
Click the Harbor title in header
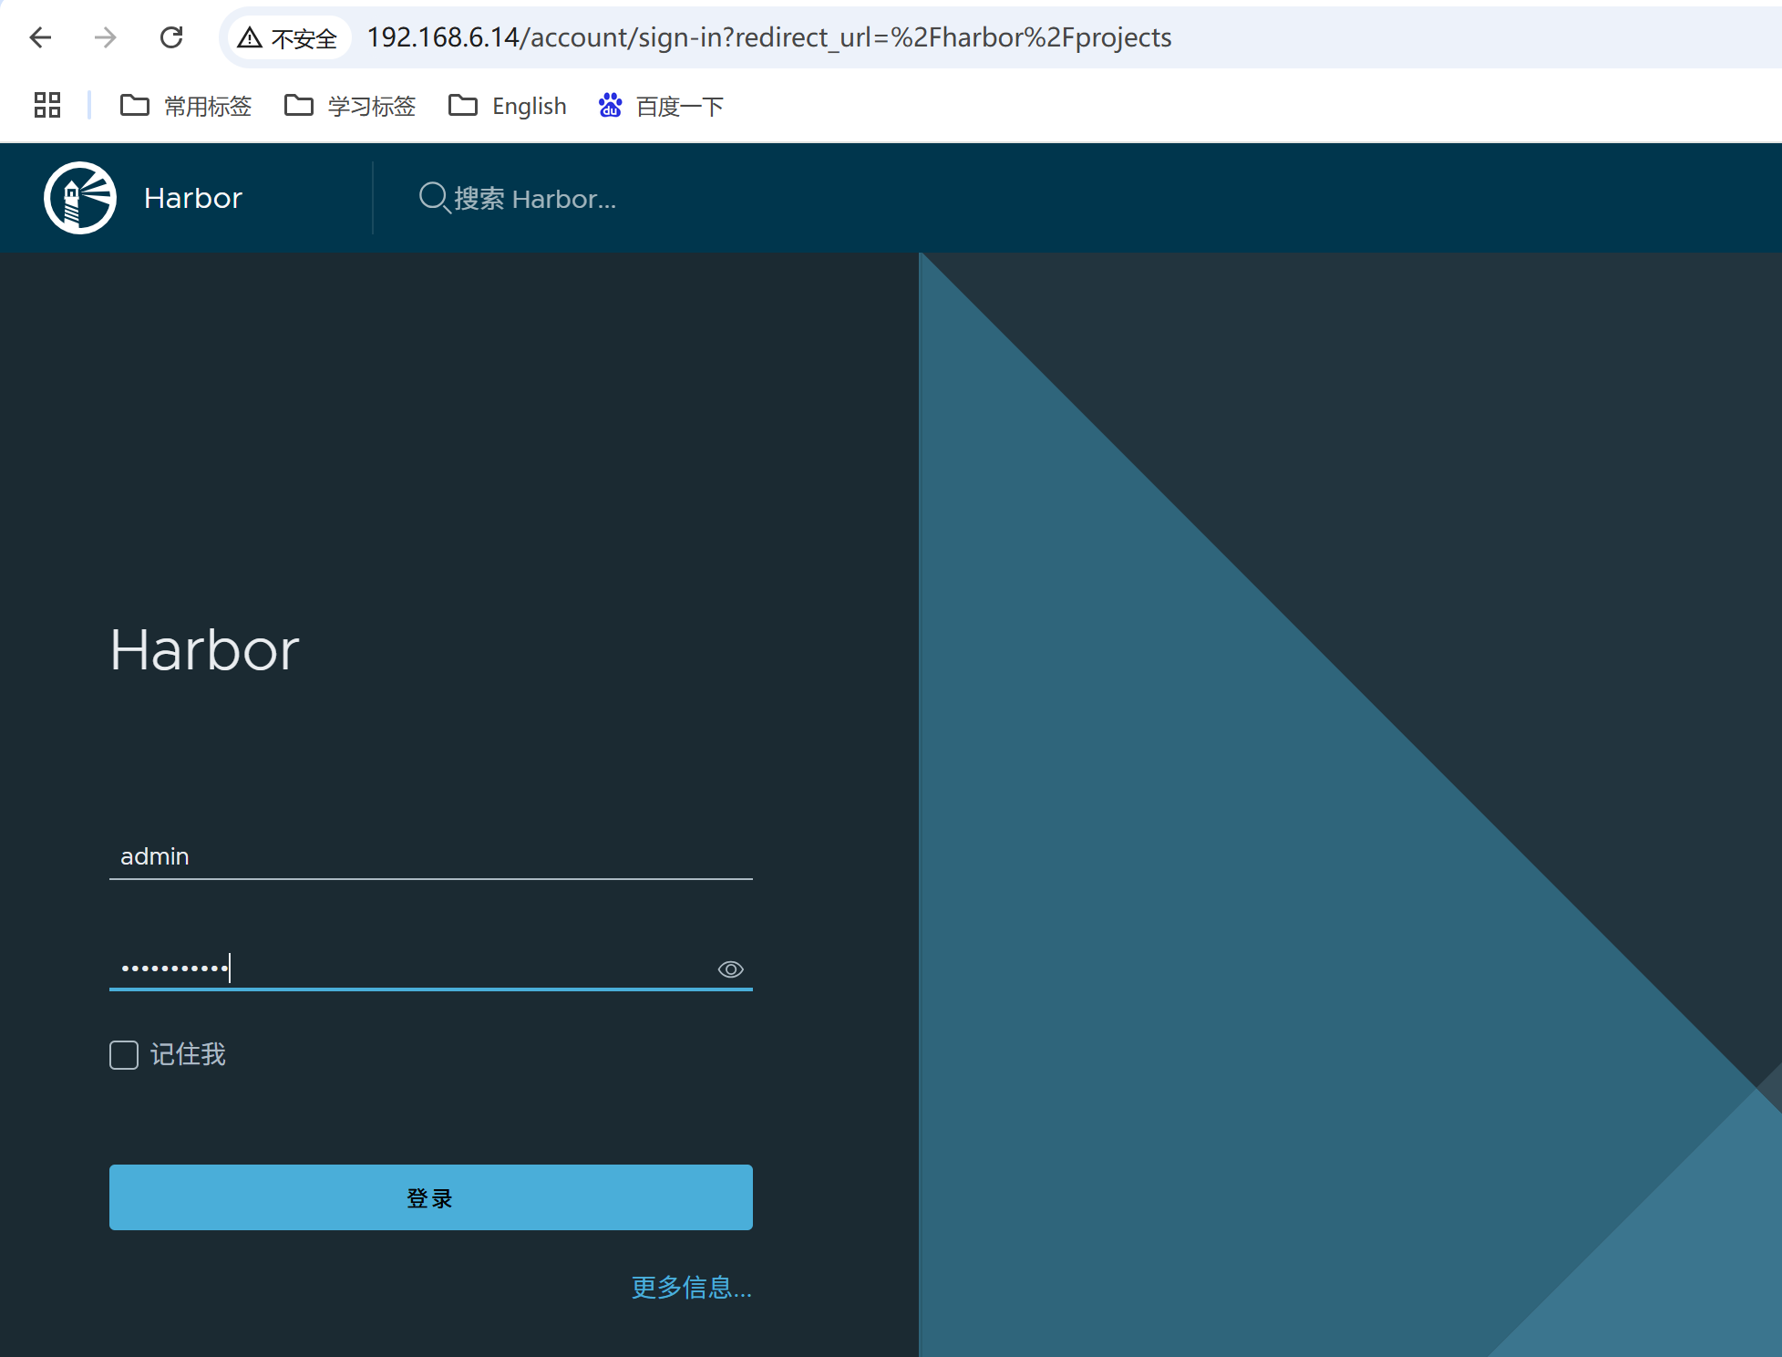point(193,198)
